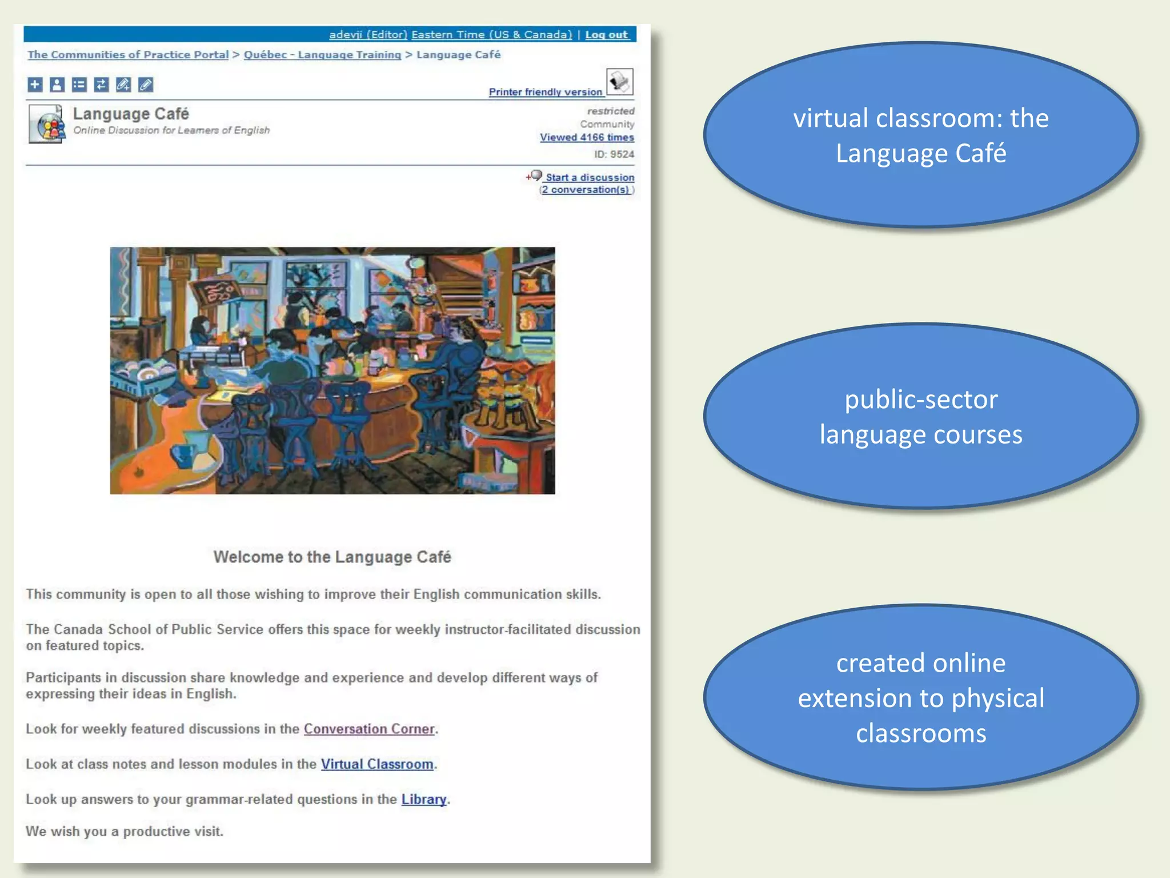
Task: Click the Language Café community icon
Action: point(47,123)
